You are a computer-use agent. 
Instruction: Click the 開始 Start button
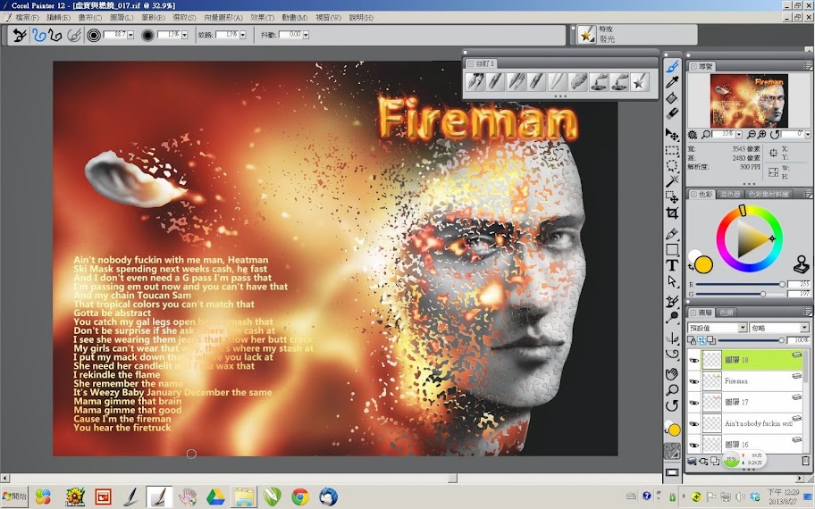coord(14,496)
